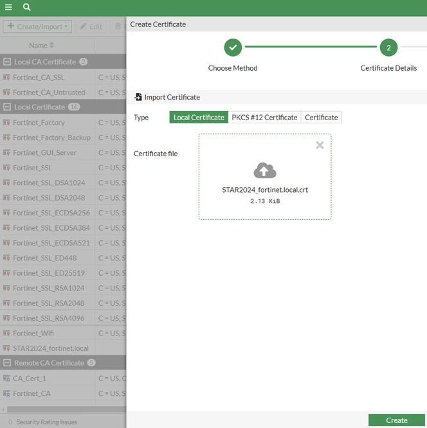Screen dimensions: 427x428
Task: Click certificate icon beside Fortinet_Wifi
Action: [6, 334]
